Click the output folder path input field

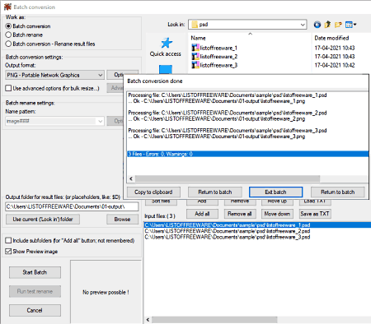click(72, 206)
